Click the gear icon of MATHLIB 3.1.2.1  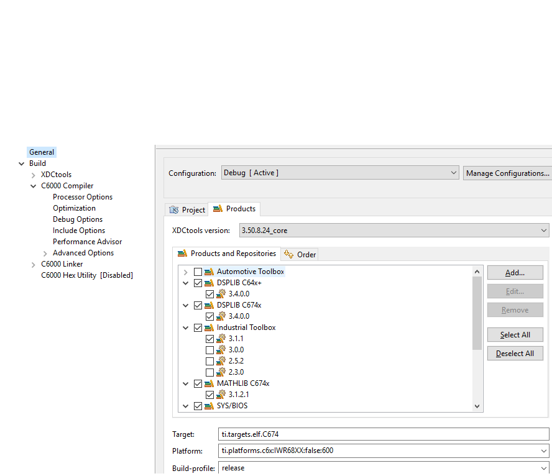point(221,395)
